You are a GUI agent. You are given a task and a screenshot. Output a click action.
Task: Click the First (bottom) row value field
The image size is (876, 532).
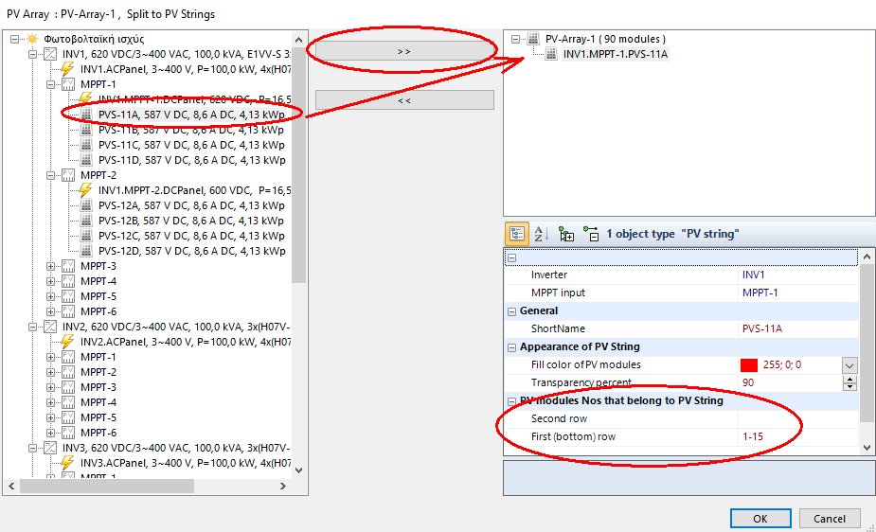point(796,436)
